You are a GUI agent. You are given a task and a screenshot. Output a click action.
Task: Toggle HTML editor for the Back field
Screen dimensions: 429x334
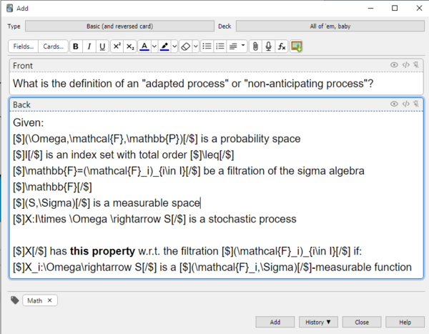pos(405,104)
